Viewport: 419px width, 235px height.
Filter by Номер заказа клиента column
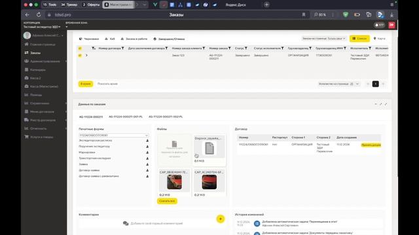pyautogui.click(x=204, y=48)
